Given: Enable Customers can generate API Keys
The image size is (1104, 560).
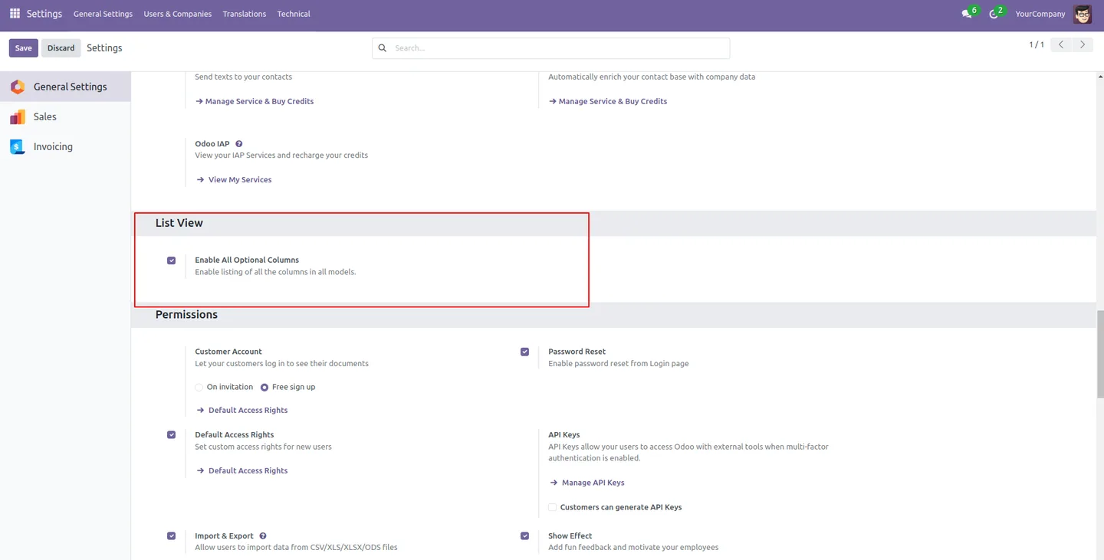Looking at the screenshot, I should tap(552, 507).
